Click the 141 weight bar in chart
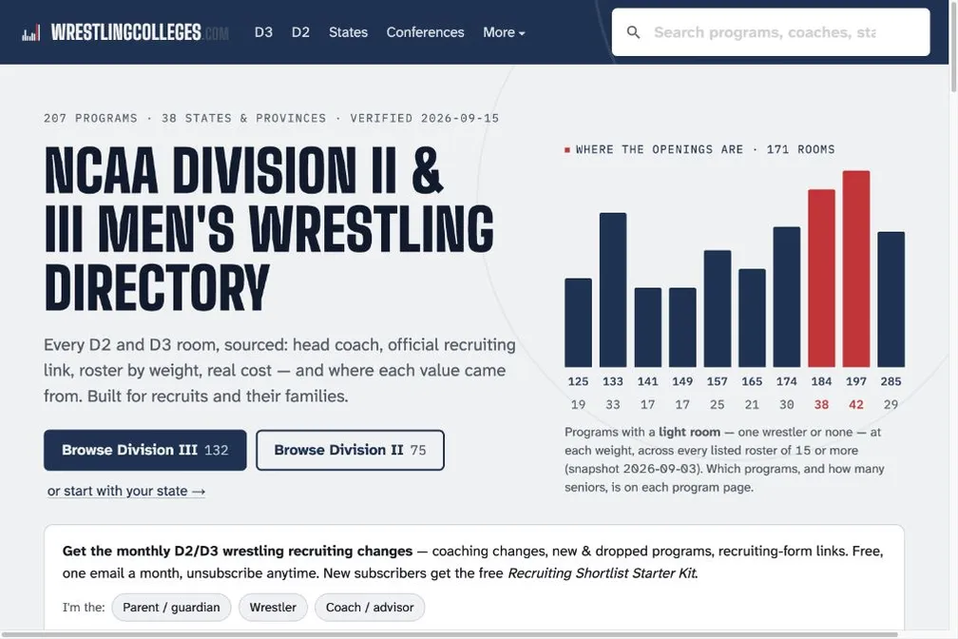 tap(647, 327)
